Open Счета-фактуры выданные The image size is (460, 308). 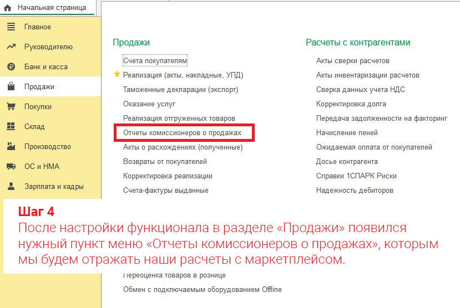(x=166, y=191)
